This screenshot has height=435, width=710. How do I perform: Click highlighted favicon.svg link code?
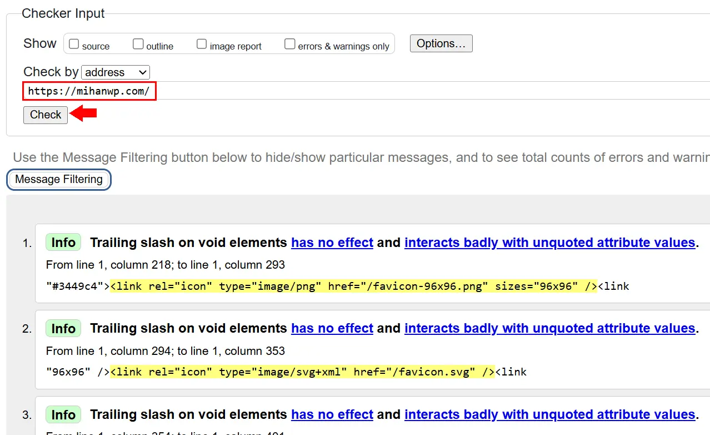302,372
